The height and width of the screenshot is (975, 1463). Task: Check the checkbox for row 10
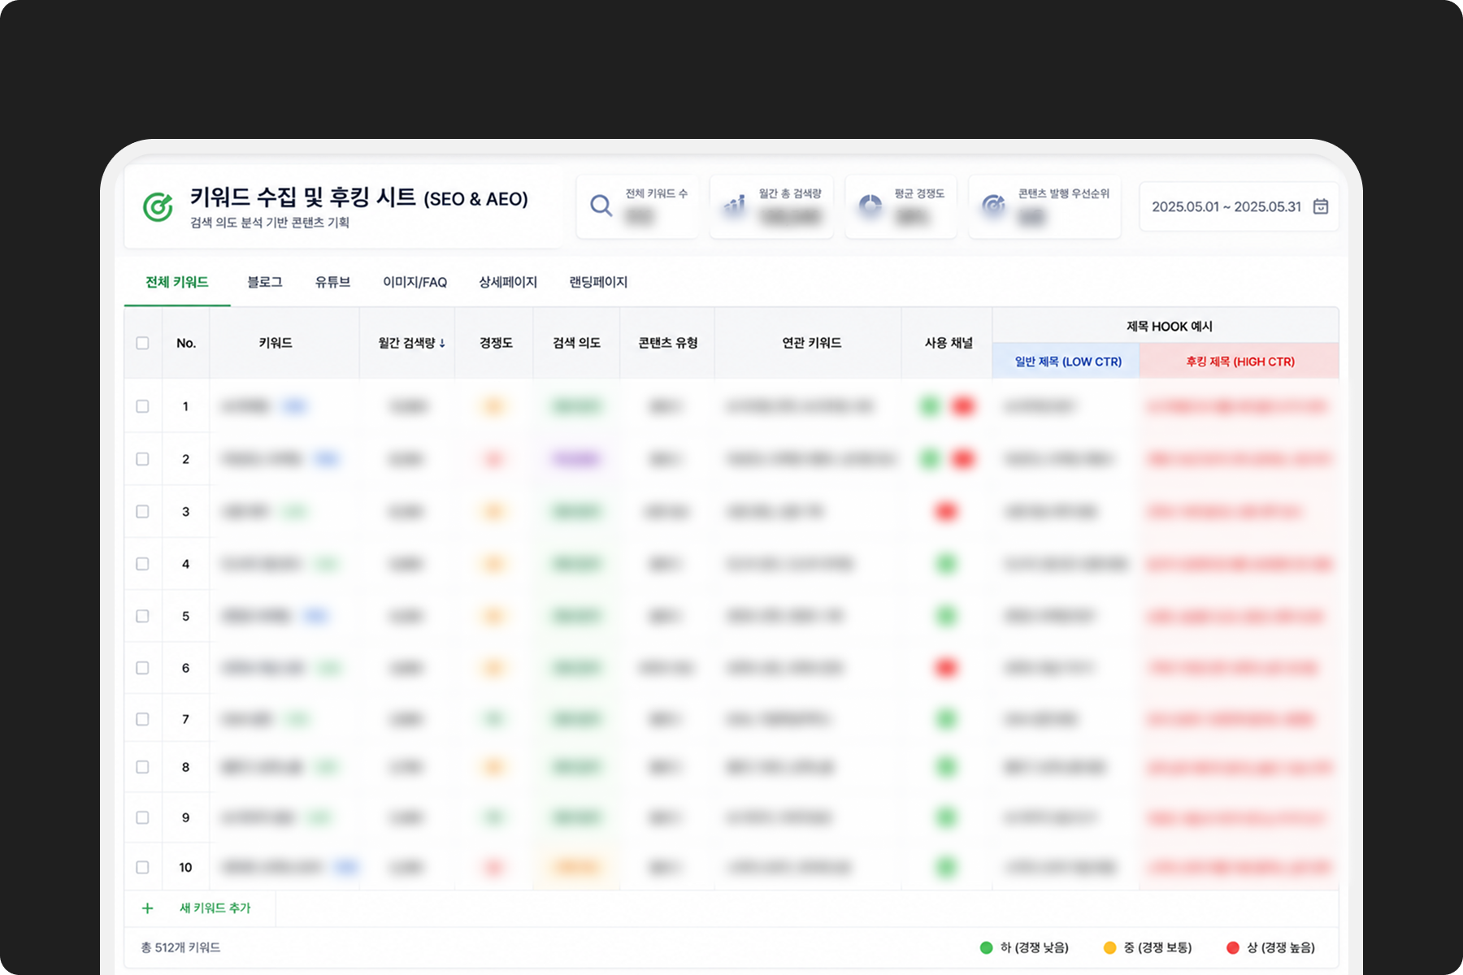coord(142,867)
